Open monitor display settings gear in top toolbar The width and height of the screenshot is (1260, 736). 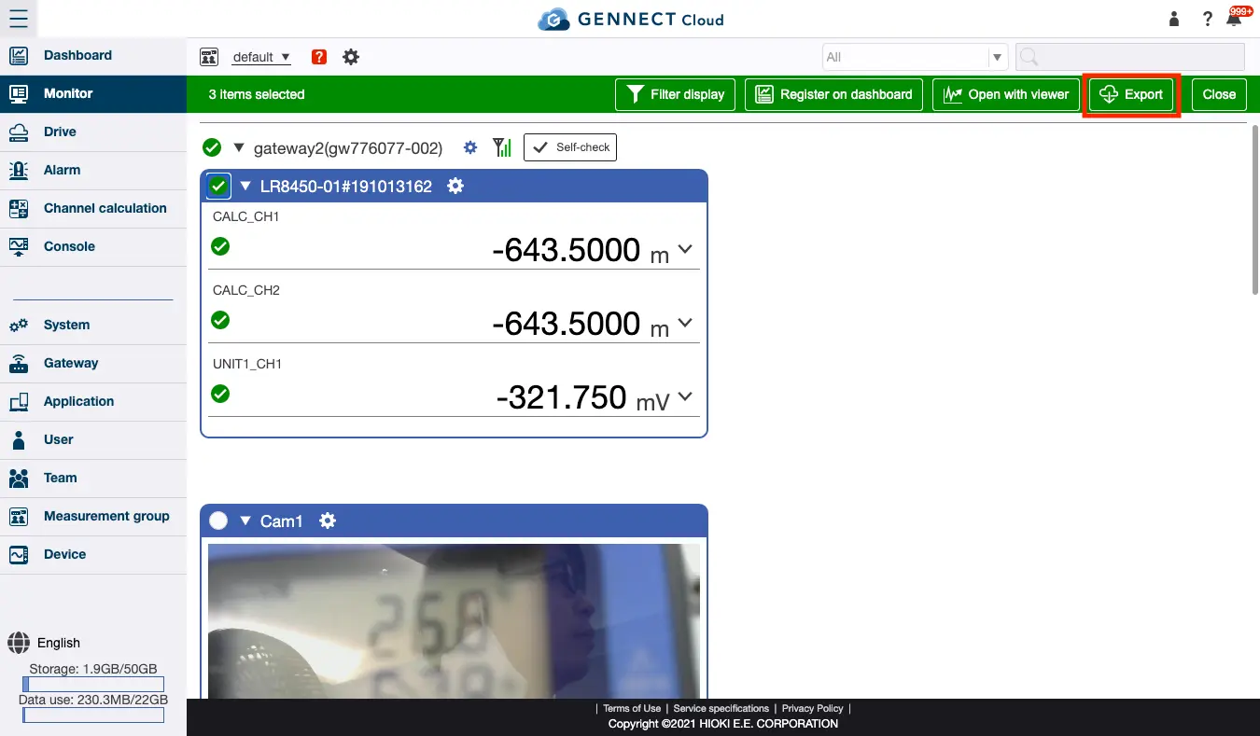pyautogui.click(x=351, y=56)
